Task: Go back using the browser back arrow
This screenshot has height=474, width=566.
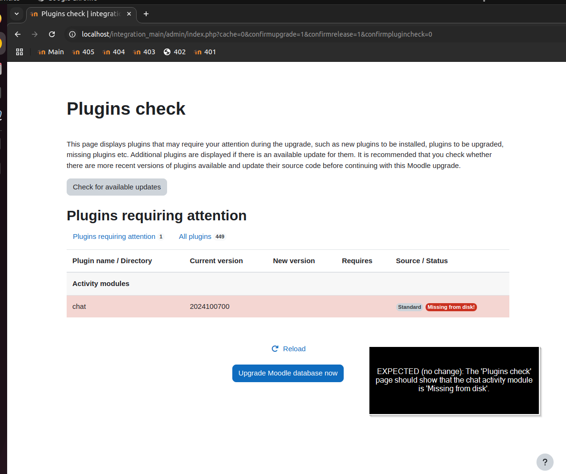Action: pyautogui.click(x=18, y=34)
